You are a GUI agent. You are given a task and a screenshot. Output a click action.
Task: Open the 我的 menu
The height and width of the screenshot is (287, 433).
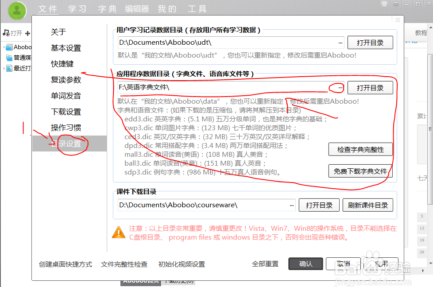coord(167,9)
